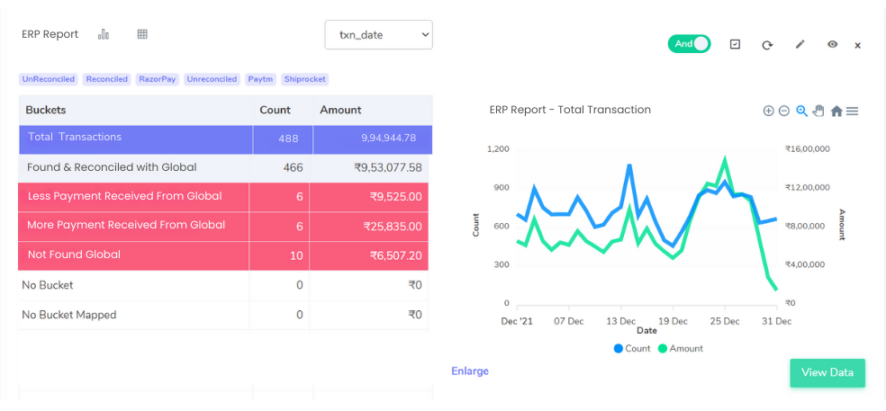Edit report using pencil icon
Screen dimensions: 886x411
[800, 44]
